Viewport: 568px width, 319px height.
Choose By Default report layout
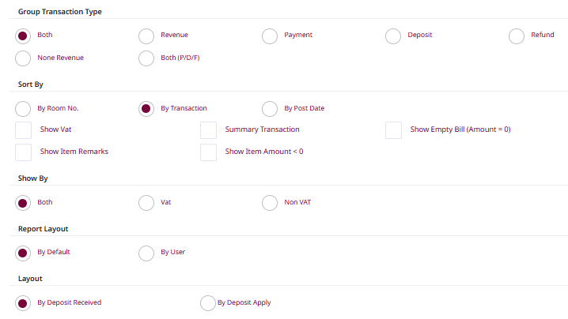tap(23, 253)
